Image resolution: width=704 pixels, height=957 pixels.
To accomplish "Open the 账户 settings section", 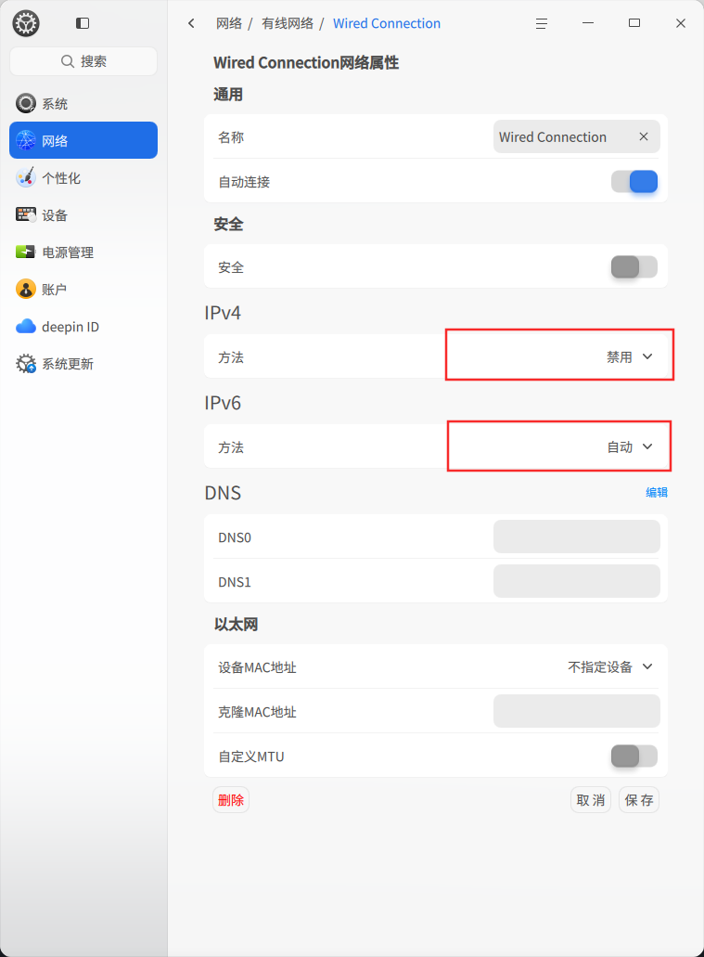I will [83, 290].
